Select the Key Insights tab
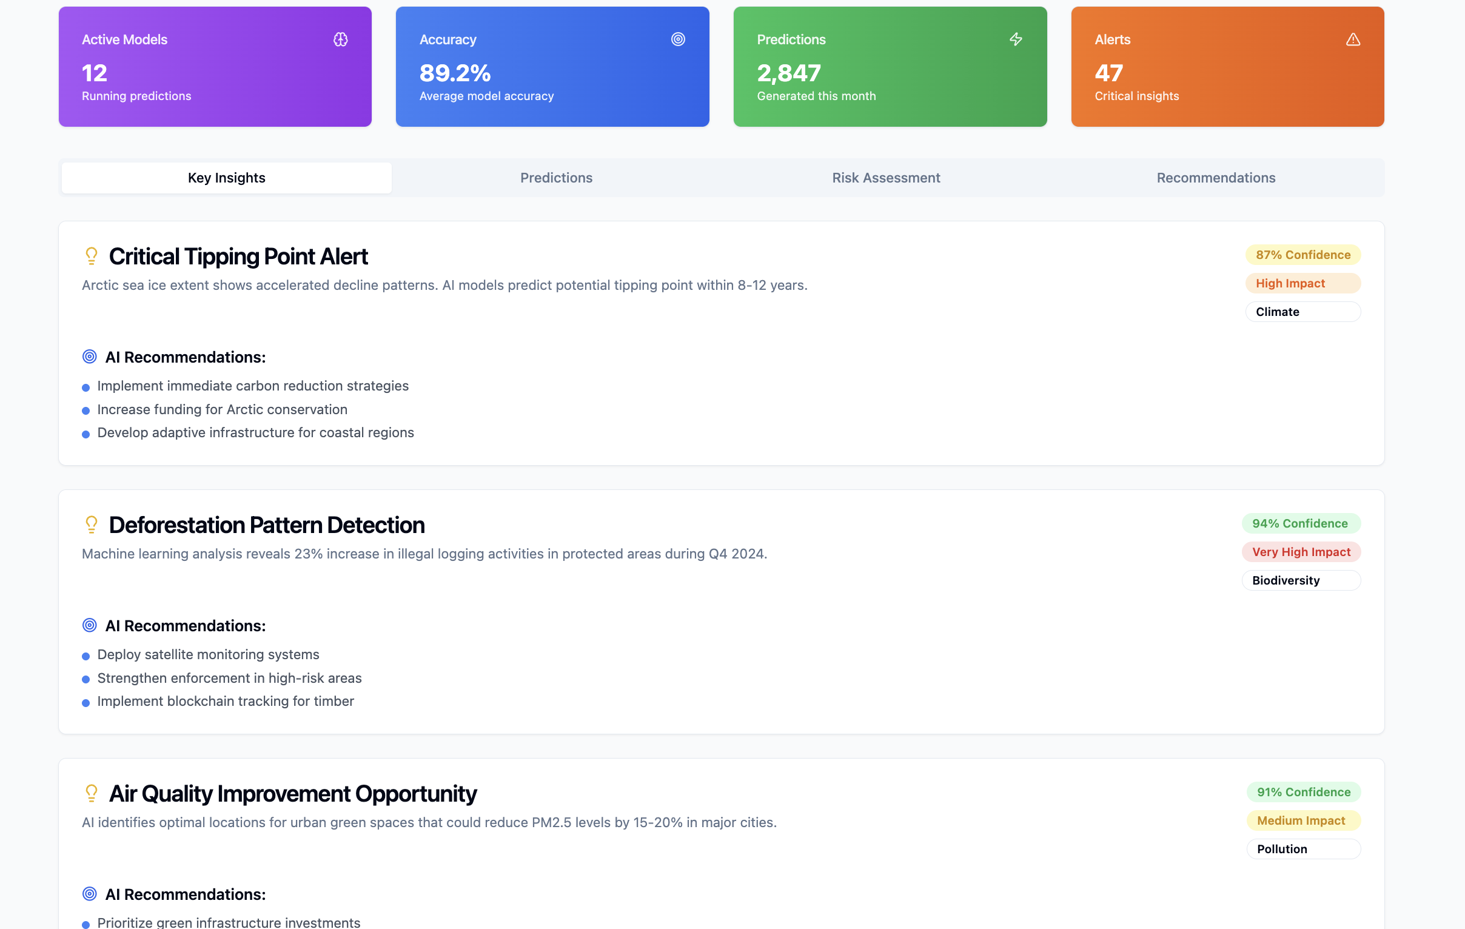This screenshot has height=929, width=1465. pos(226,178)
